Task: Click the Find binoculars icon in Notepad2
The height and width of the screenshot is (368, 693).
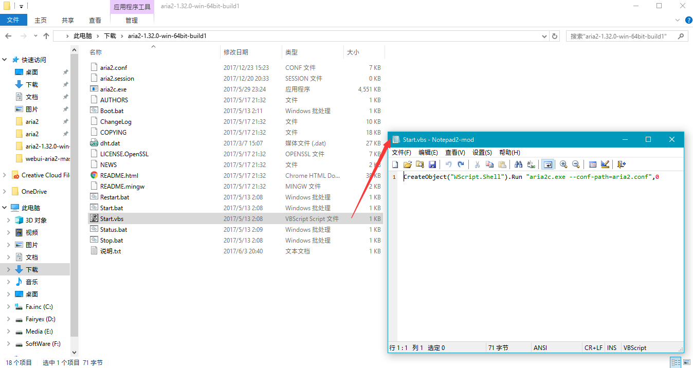Action: coord(518,164)
